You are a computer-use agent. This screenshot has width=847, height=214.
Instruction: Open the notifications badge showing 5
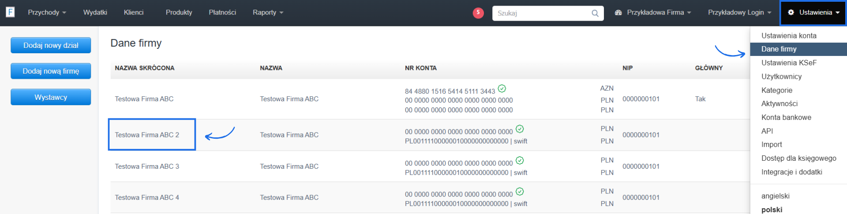click(x=478, y=13)
